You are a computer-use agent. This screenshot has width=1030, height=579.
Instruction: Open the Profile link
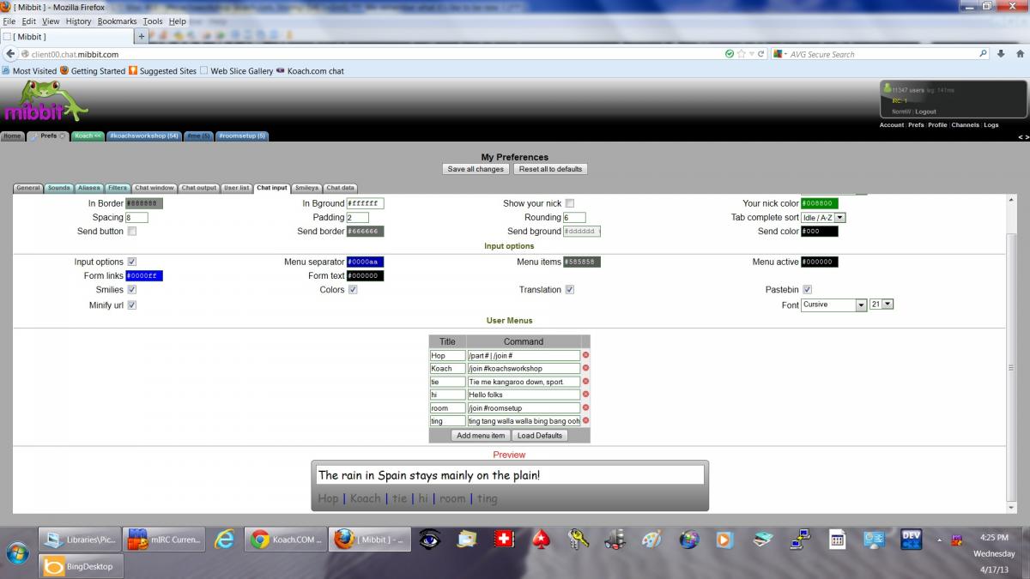(937, 125)
